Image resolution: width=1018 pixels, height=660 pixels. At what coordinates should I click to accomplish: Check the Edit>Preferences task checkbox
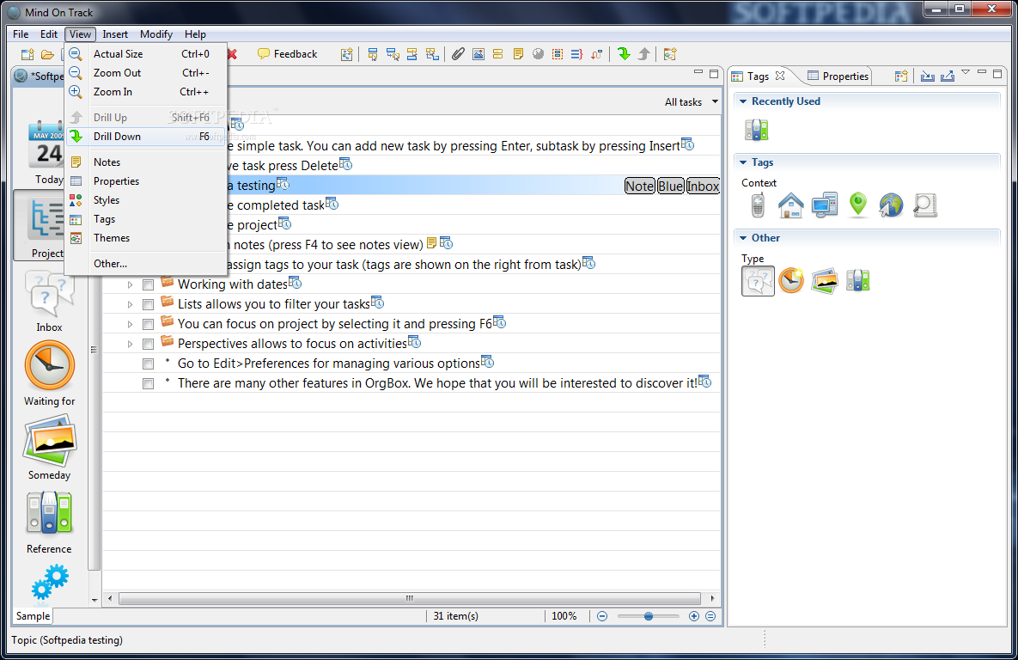point(148,364)
